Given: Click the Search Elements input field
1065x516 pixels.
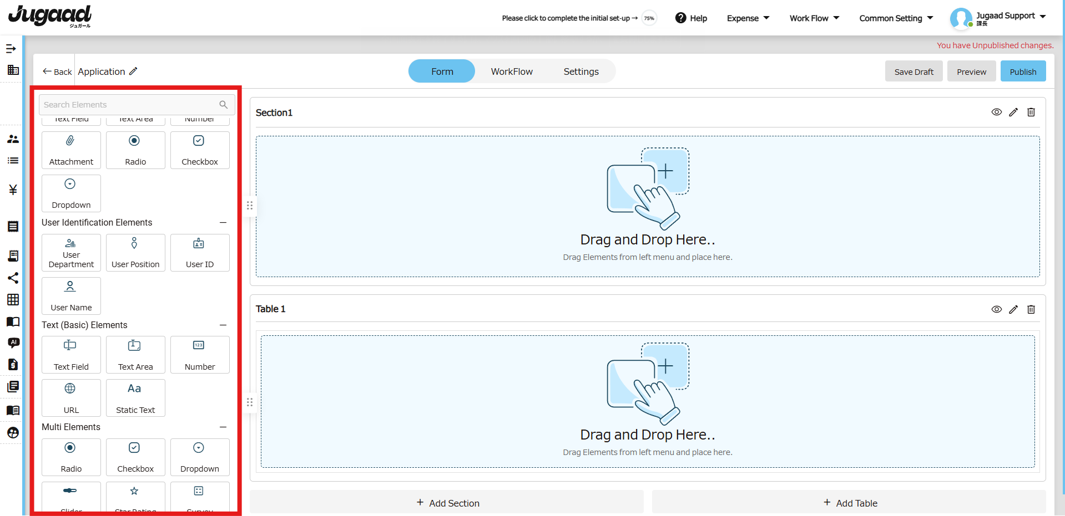Looking at the screenshot, I should 130,105.
